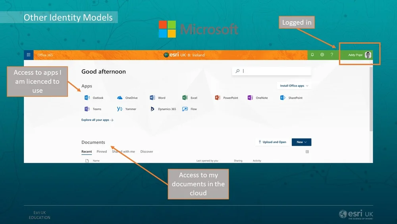View notifications bell
Image resolution: width=397 pixels, height=224 pixels.
pyautogui.click(x=312, y=55)
